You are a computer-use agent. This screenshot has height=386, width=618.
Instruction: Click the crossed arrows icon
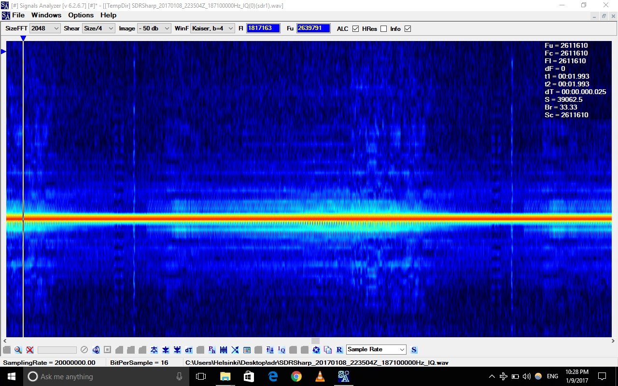pyautogui.click(x=235, y=350)
